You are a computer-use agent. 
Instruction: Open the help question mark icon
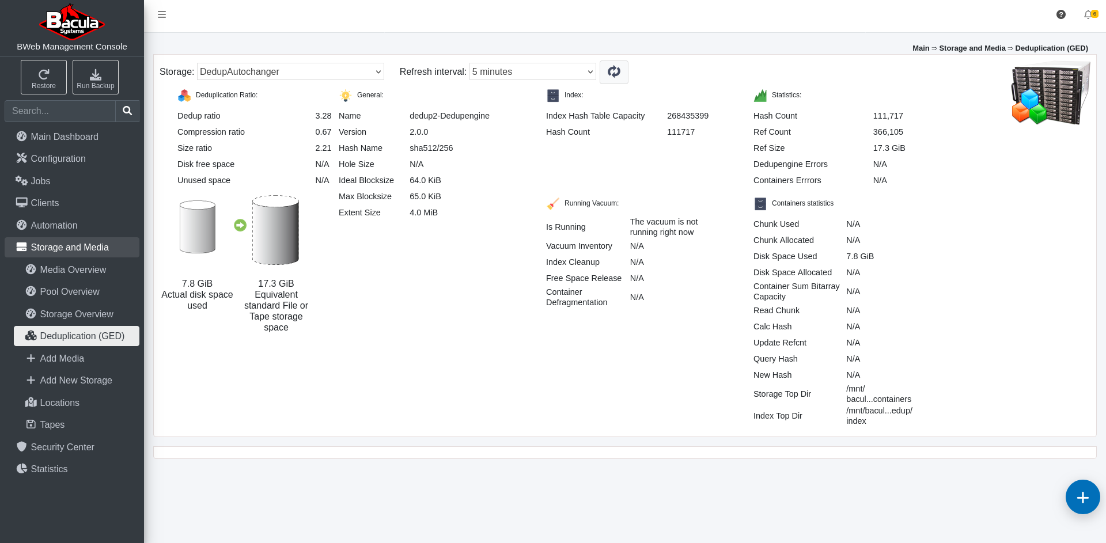click(1061, 14)
